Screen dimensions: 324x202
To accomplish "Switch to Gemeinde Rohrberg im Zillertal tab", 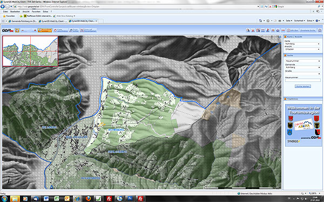I will [x=22, y=21].
